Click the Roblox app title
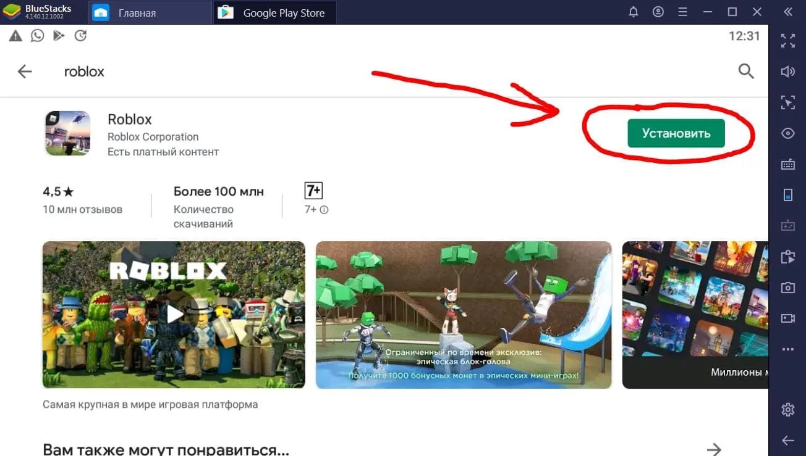 (130, 119)
